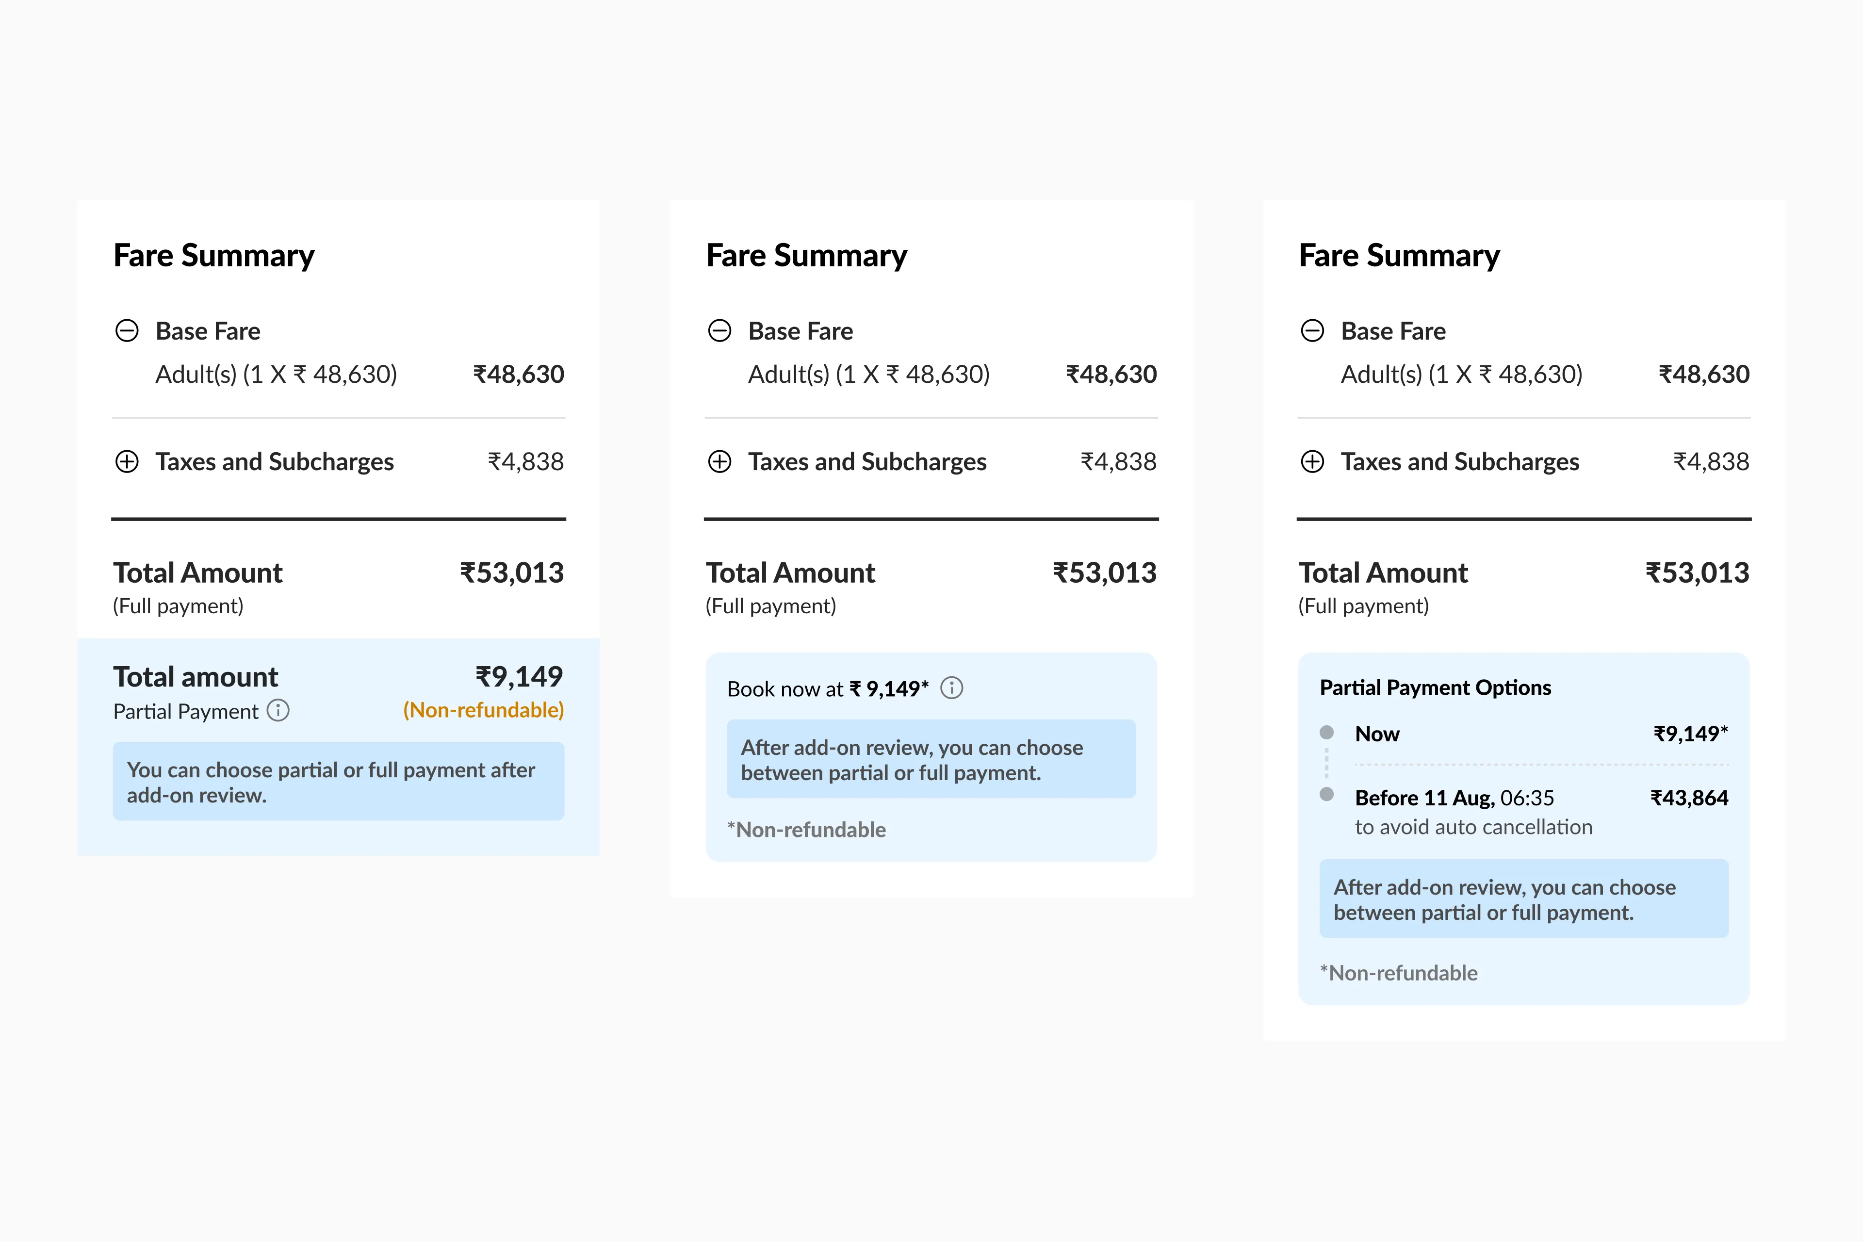Click *Non-refundable footnote in the right card

(x=1399, y=973)
